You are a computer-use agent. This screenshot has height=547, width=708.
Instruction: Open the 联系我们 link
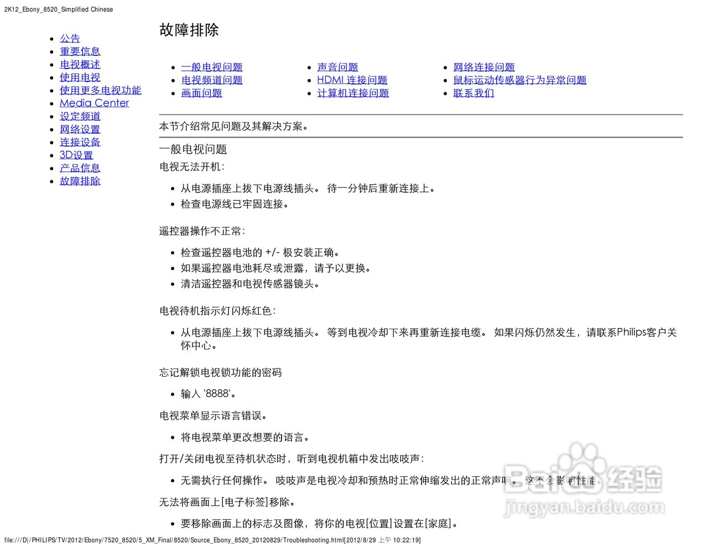point(473,93)
